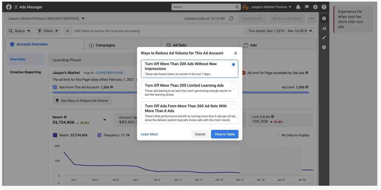Open the hamburger menu beside Ads Manager

click(16, 7)
